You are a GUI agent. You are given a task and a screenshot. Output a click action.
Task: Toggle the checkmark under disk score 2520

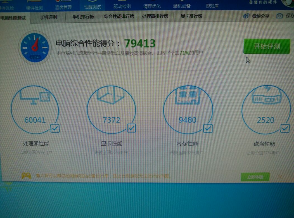pyautogui.click(x=285, y=128)
